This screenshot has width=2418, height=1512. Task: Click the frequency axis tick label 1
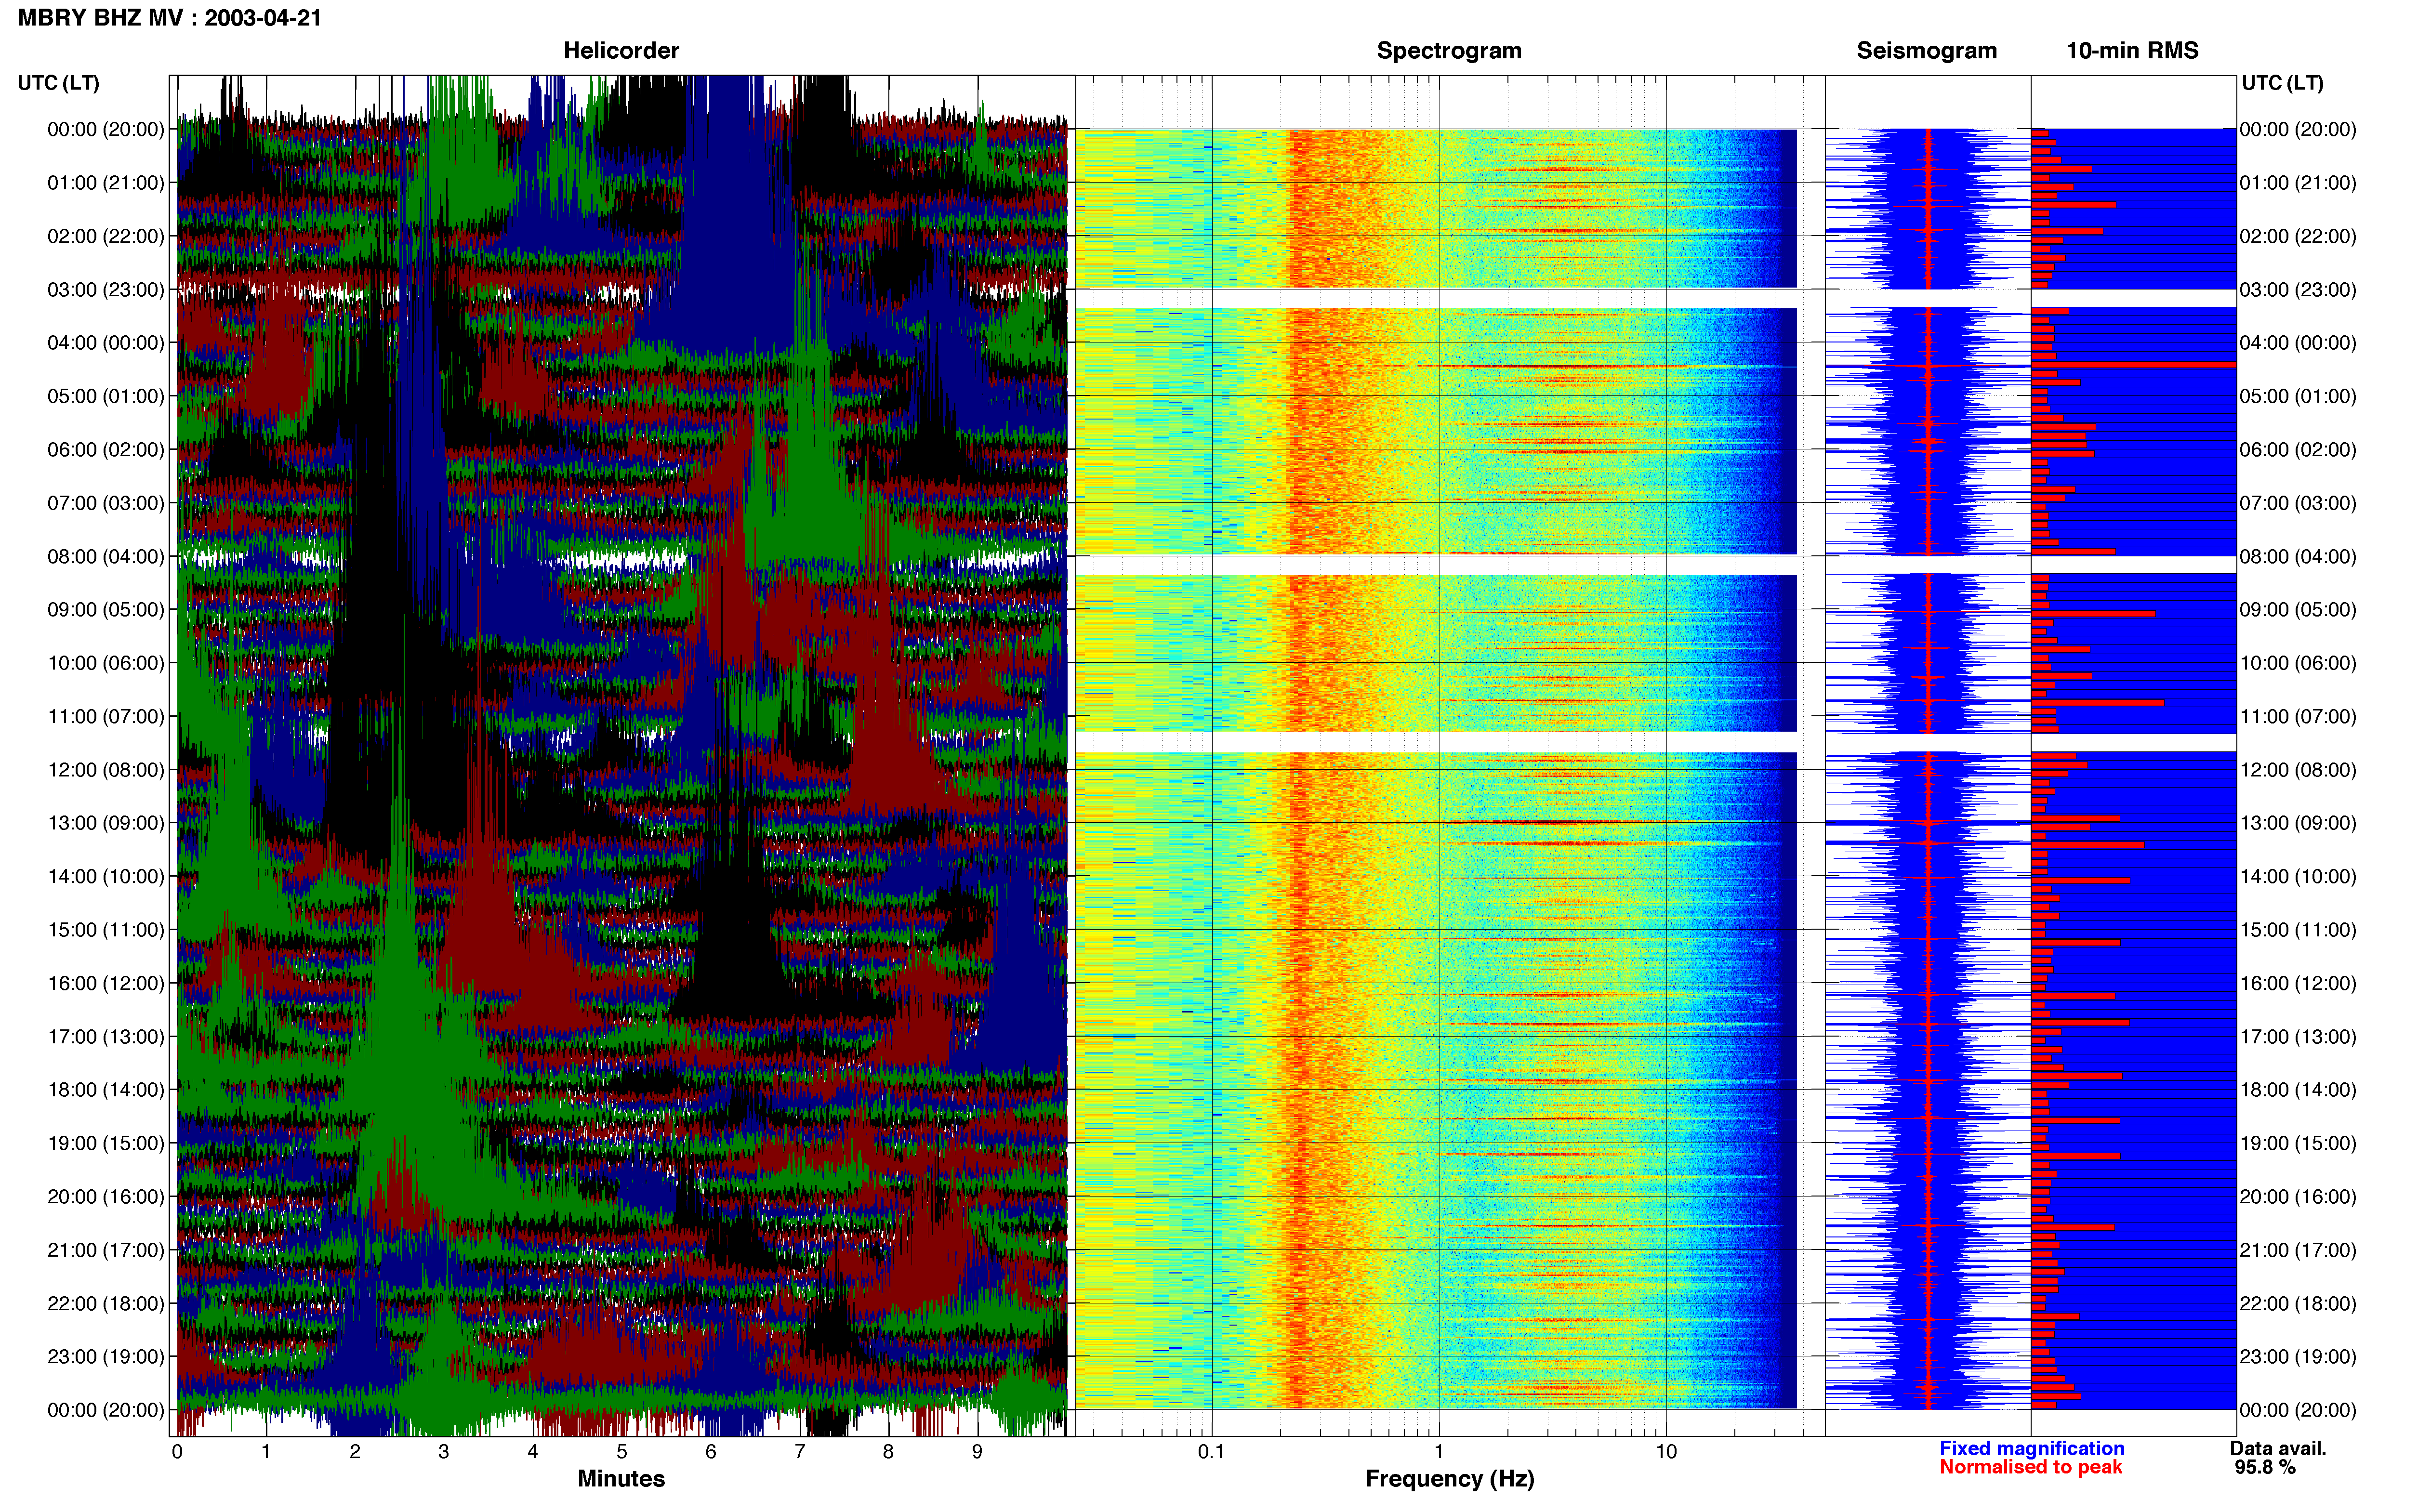click(1439, 1451)
